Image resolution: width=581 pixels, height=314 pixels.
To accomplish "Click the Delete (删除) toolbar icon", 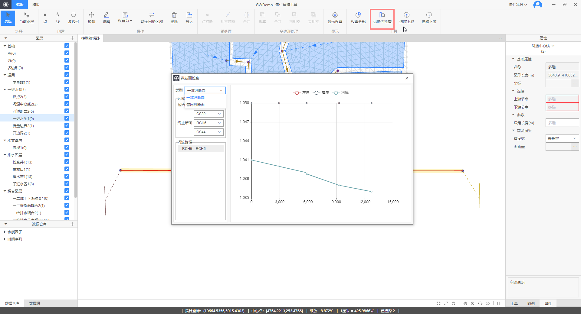I will click(174, 18).
